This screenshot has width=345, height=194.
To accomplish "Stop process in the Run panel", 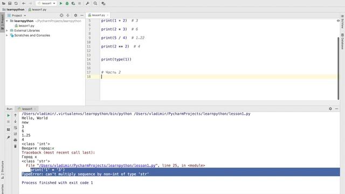I will 9,122.
